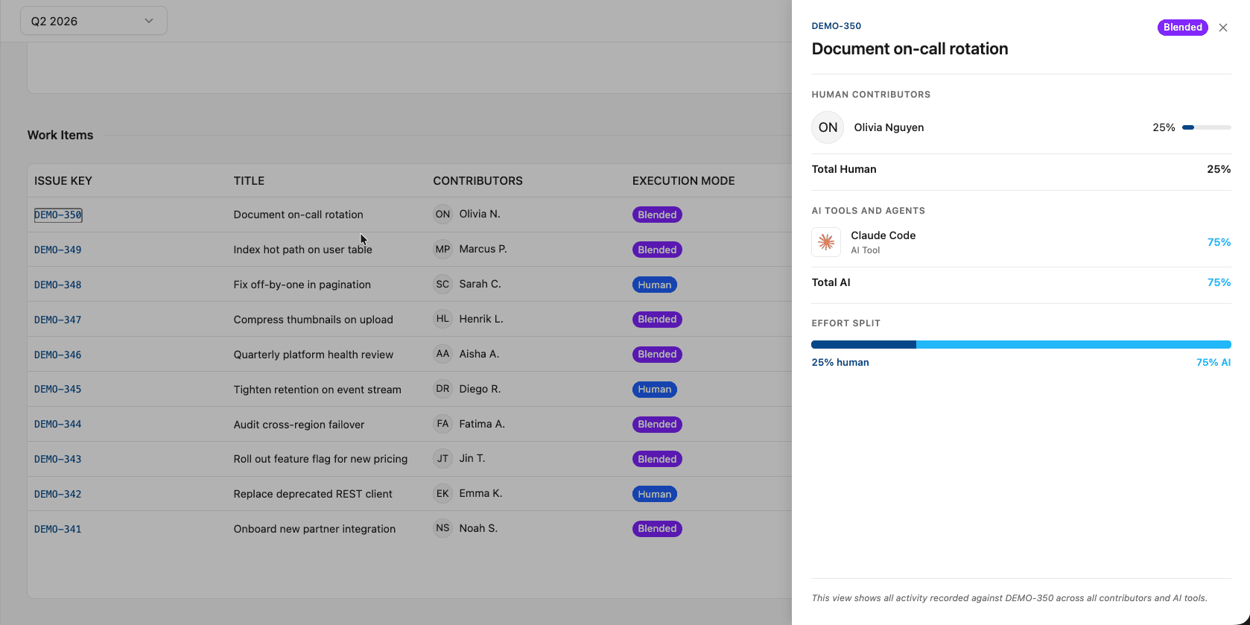Click the DR avatar for Diego R.
The width and height of the screenshot is (1250, 625).
tap(442, 389)
